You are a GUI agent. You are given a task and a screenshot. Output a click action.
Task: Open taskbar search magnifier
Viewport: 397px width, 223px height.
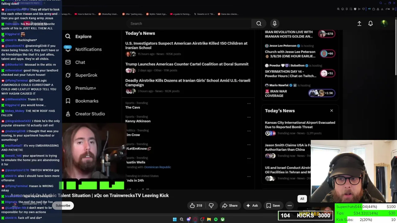pyautogui.click(x=182, y=219)
